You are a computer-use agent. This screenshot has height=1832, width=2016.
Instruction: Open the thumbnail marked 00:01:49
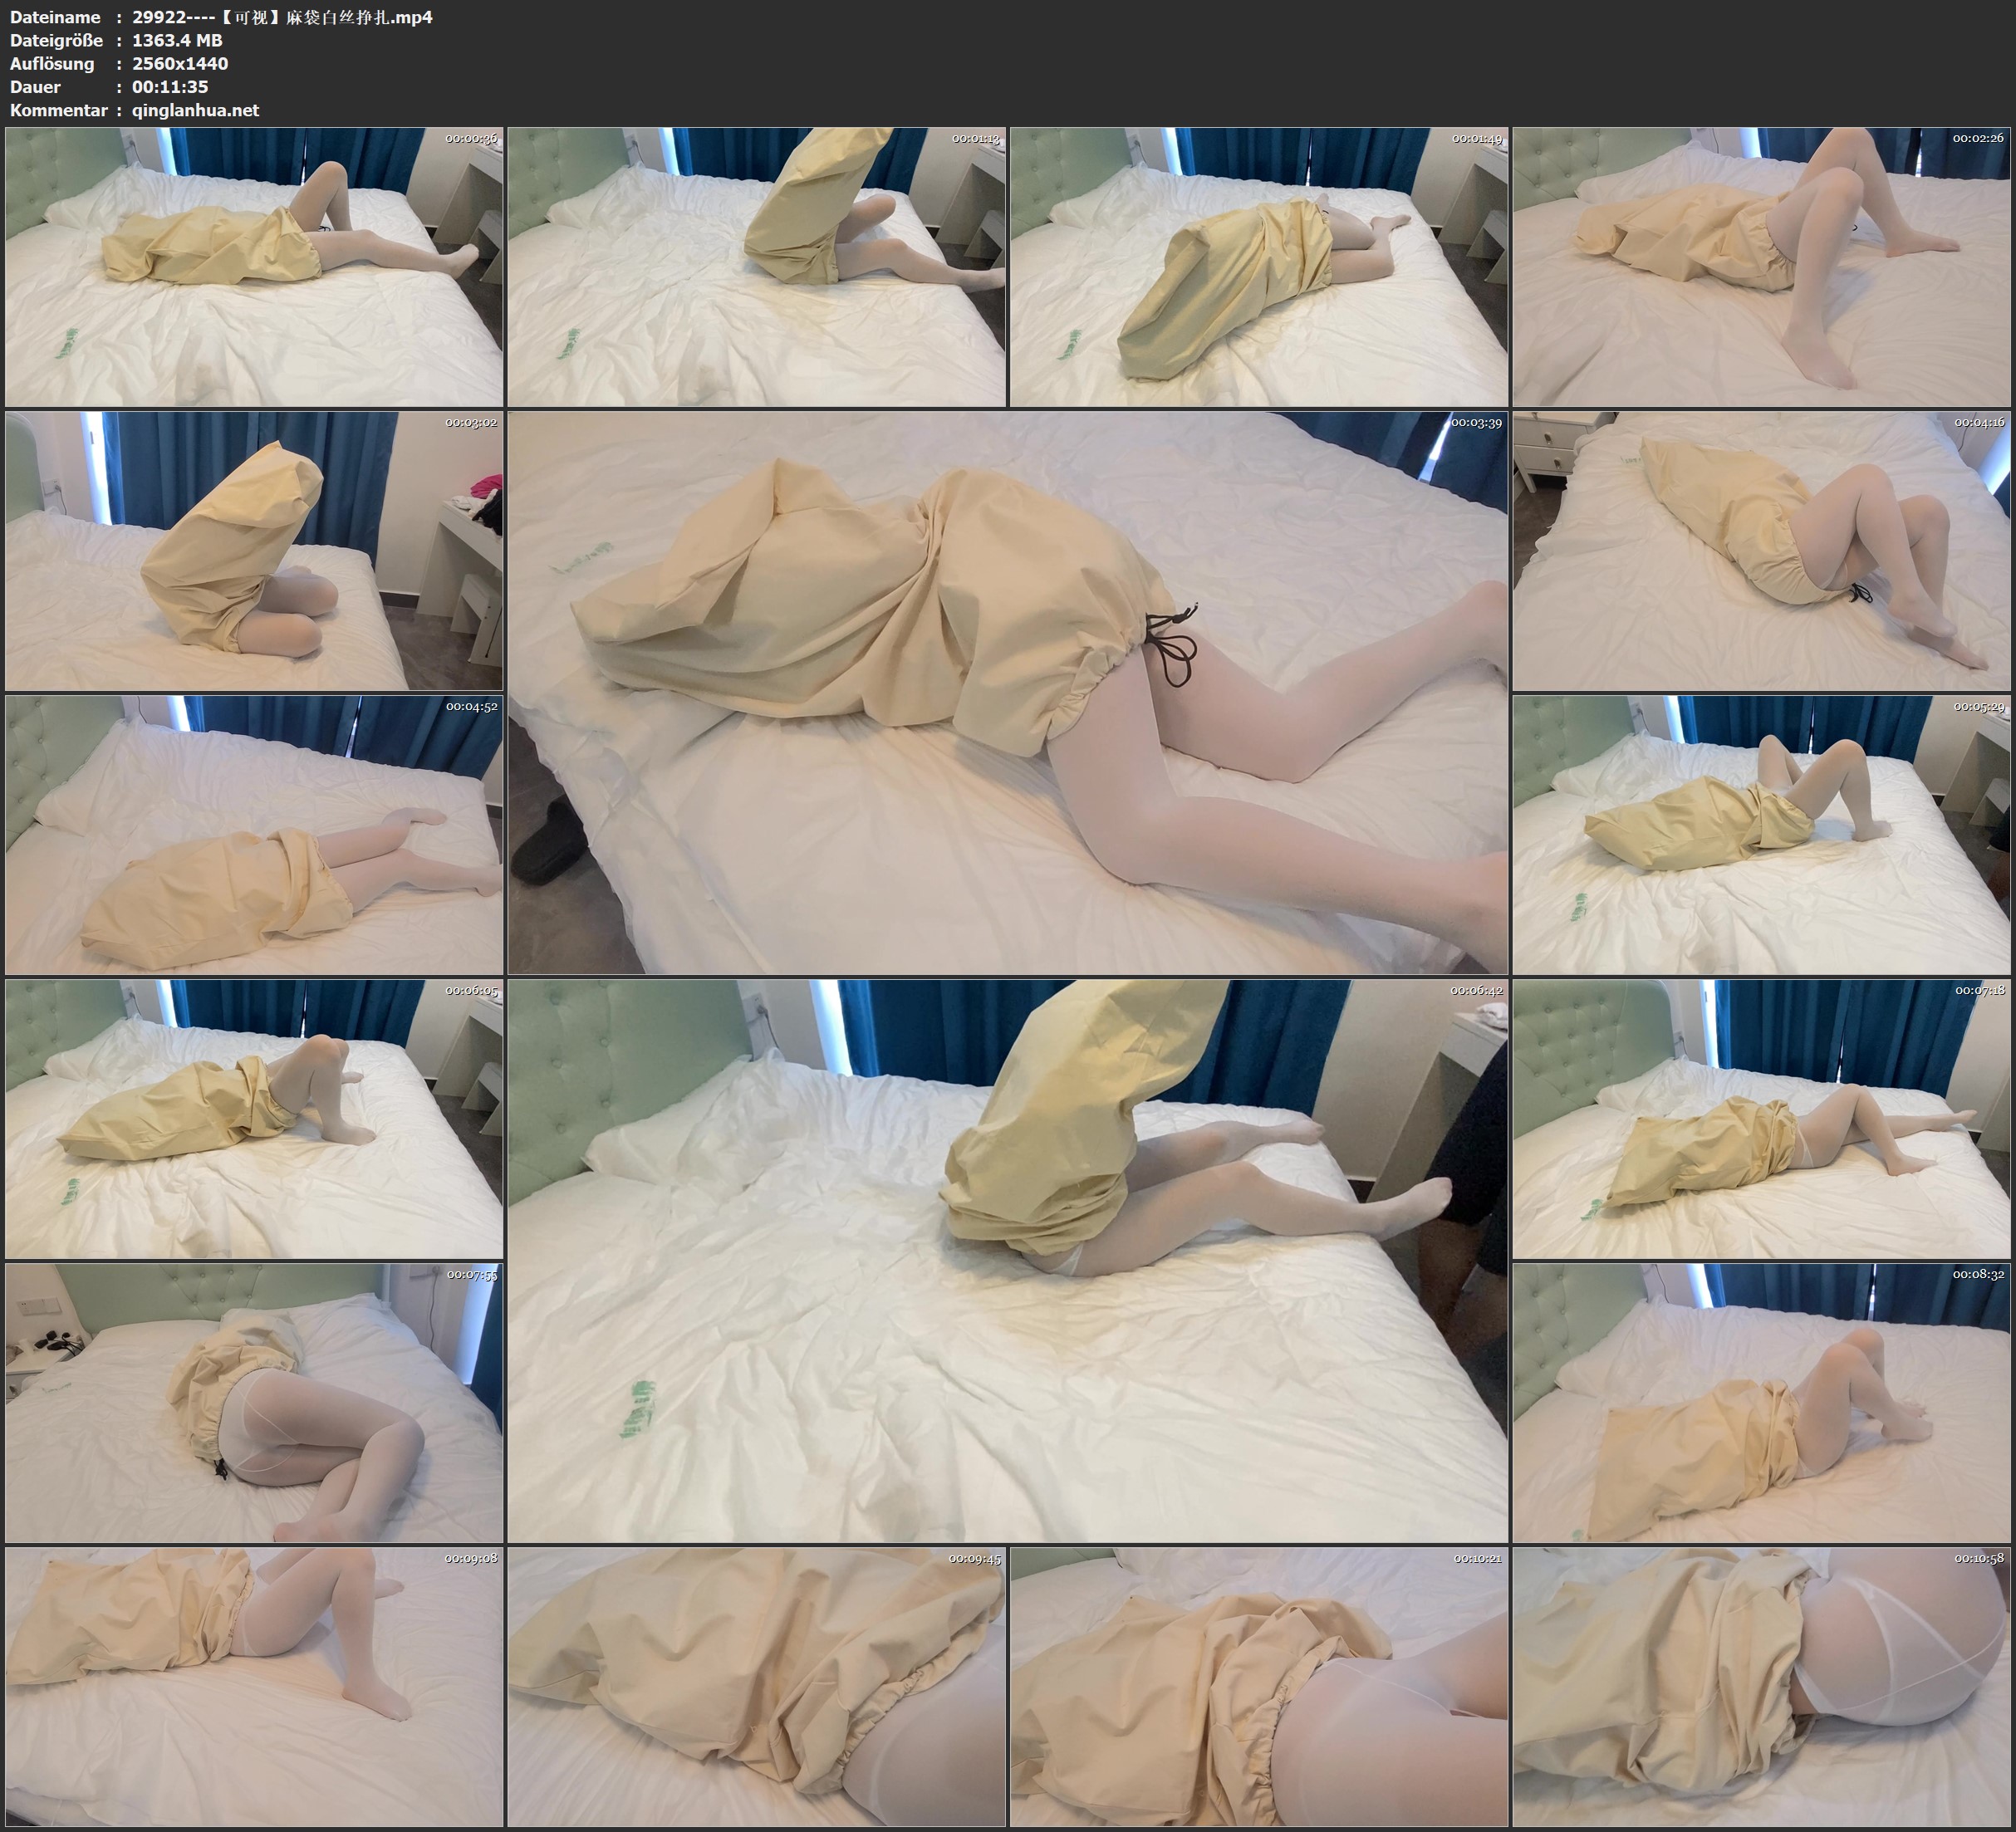[x=1258, y=267]
